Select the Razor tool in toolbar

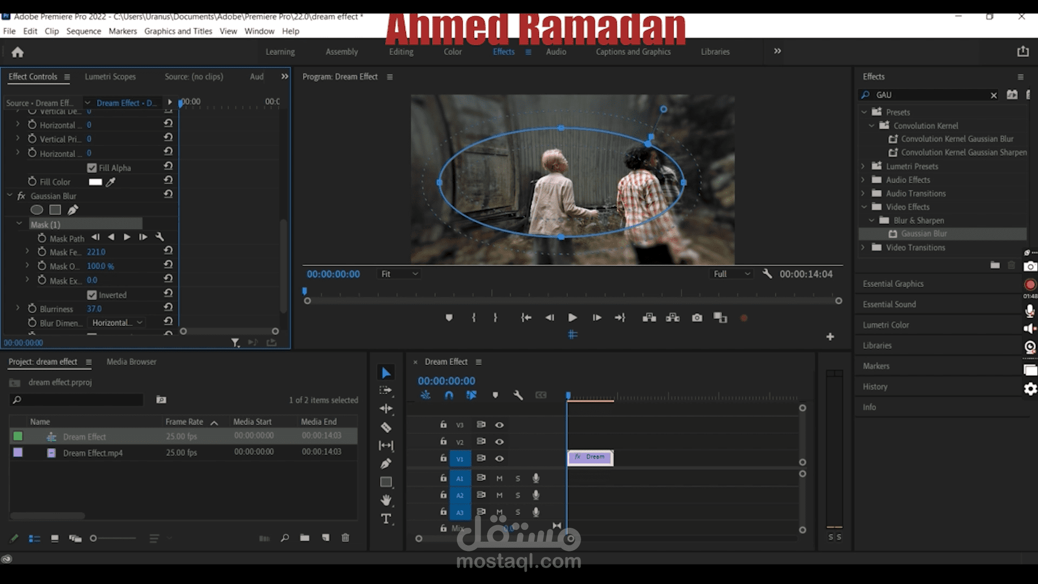pos(385,427)
